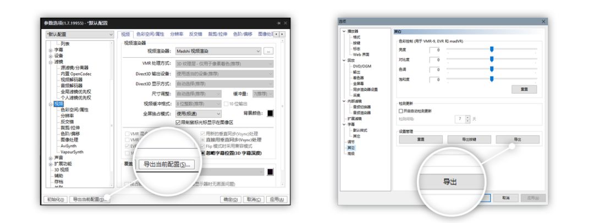
Task: Click the left tab-scroll arrow in the tab strip
Action: (277, 34)
